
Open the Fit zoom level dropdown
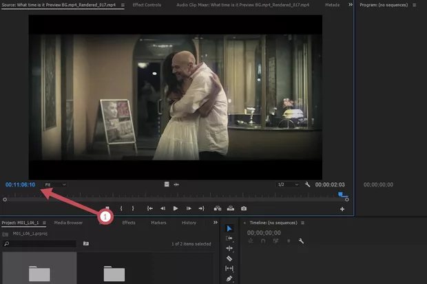55,185
